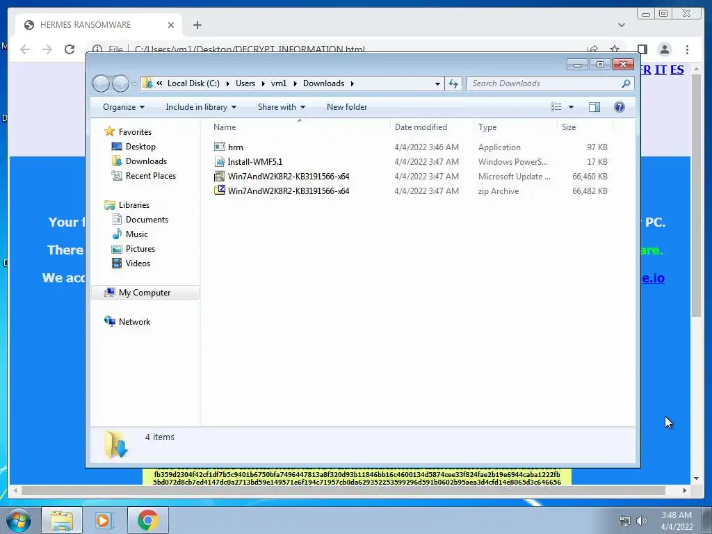This screenshot has height=534, width=712.
Task: Click the Search Downloads magnifier icon
Action: pyautogui.click(x=626, y=83)
